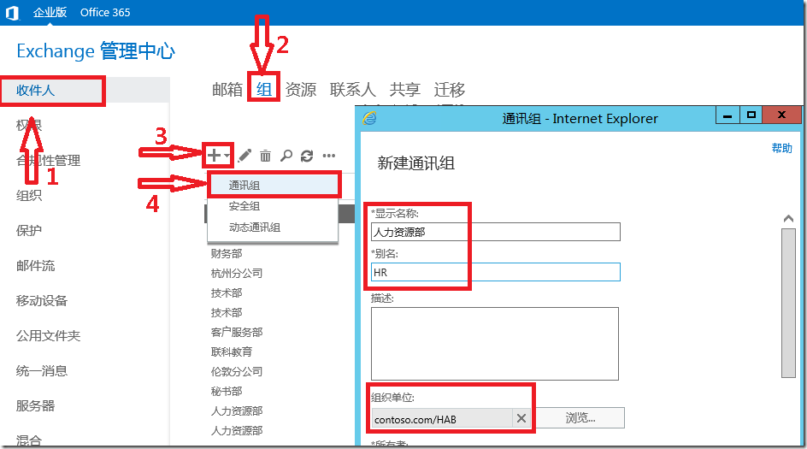Click the add new group plus icon
807x449 pixels.
pyautogui.click(x=214, y=155)
